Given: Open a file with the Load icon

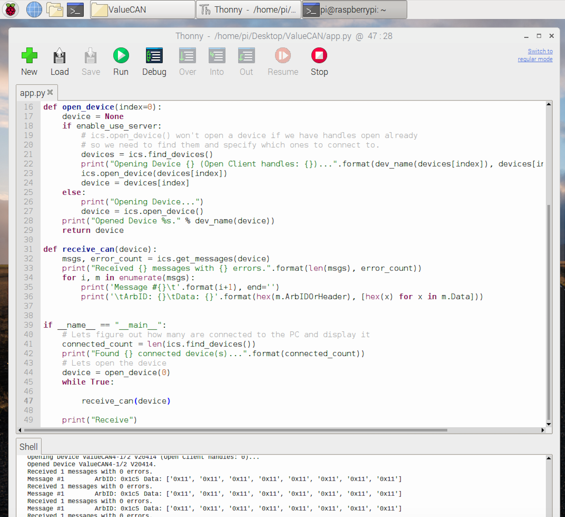Looking at the screenshot, I should pyautogui.click(x=60, y=56).
